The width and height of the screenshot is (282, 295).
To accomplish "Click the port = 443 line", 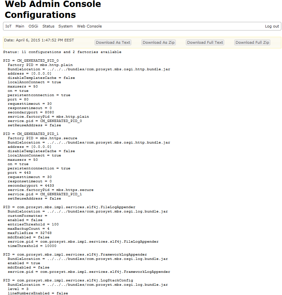I will click(x=20, y=173).
